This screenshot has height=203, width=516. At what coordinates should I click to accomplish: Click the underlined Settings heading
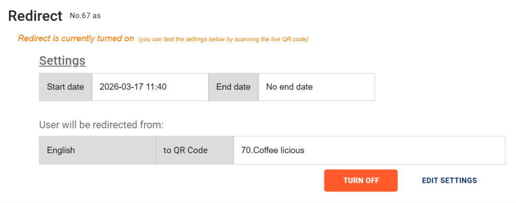(62, 61)
